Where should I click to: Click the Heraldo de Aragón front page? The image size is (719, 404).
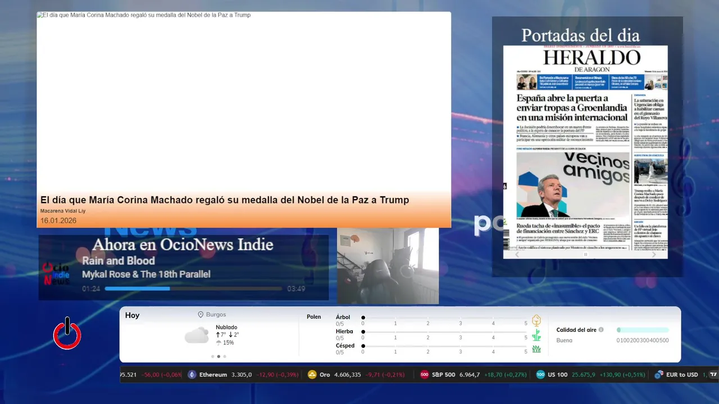click(x=585, y=151)
